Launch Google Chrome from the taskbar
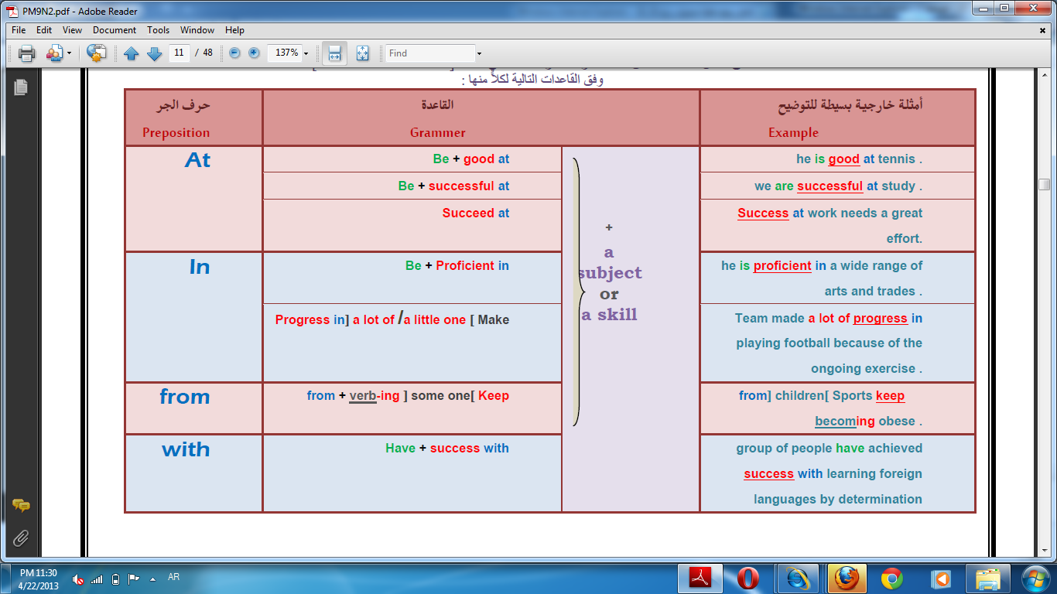1057x594 pixels. (x=891, y=578)
